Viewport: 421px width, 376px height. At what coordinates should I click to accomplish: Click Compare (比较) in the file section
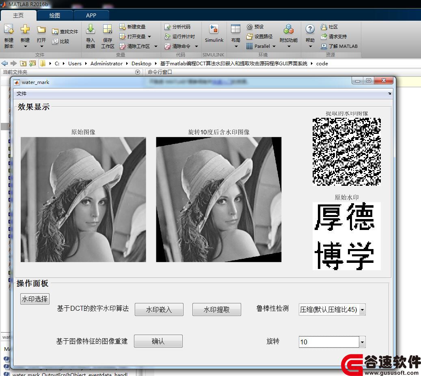60,41
